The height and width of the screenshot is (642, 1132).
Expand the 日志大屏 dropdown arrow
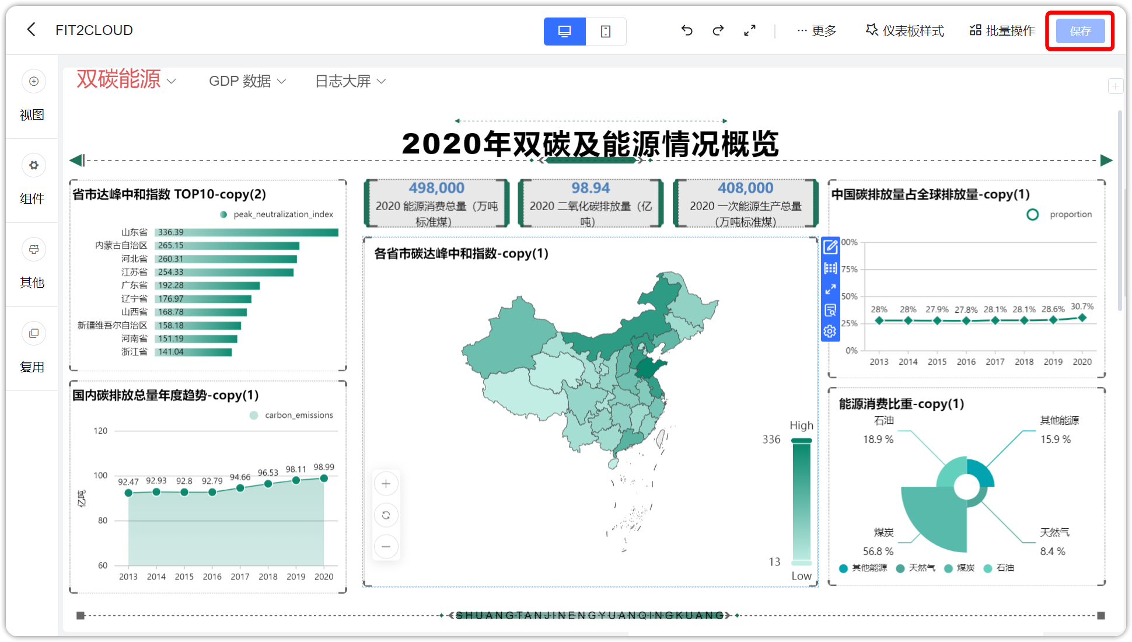pos(382,81)
